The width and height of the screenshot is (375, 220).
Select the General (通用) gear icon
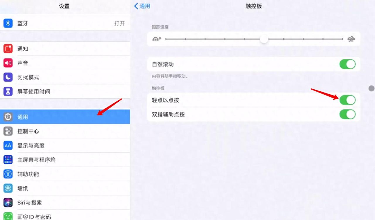pyautogui.click(x=8, y=117)
